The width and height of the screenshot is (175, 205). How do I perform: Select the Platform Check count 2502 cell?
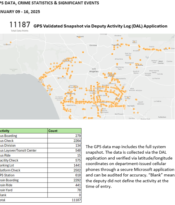(x=64, y=170)
